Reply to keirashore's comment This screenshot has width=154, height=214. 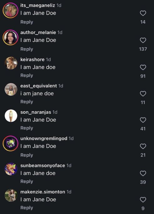[x=27, y=75]
